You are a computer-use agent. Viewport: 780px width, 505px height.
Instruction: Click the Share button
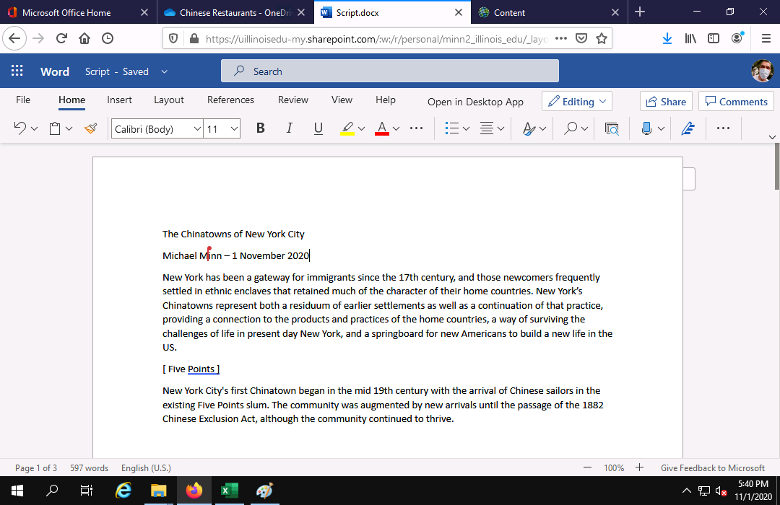tap(666, 102)
